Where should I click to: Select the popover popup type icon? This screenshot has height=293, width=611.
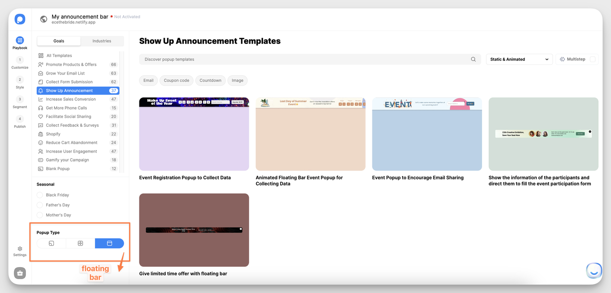click(50, 243)
